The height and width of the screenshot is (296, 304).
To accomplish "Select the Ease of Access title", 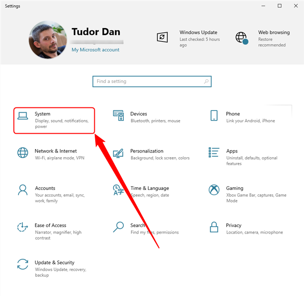I will (50, 226).
